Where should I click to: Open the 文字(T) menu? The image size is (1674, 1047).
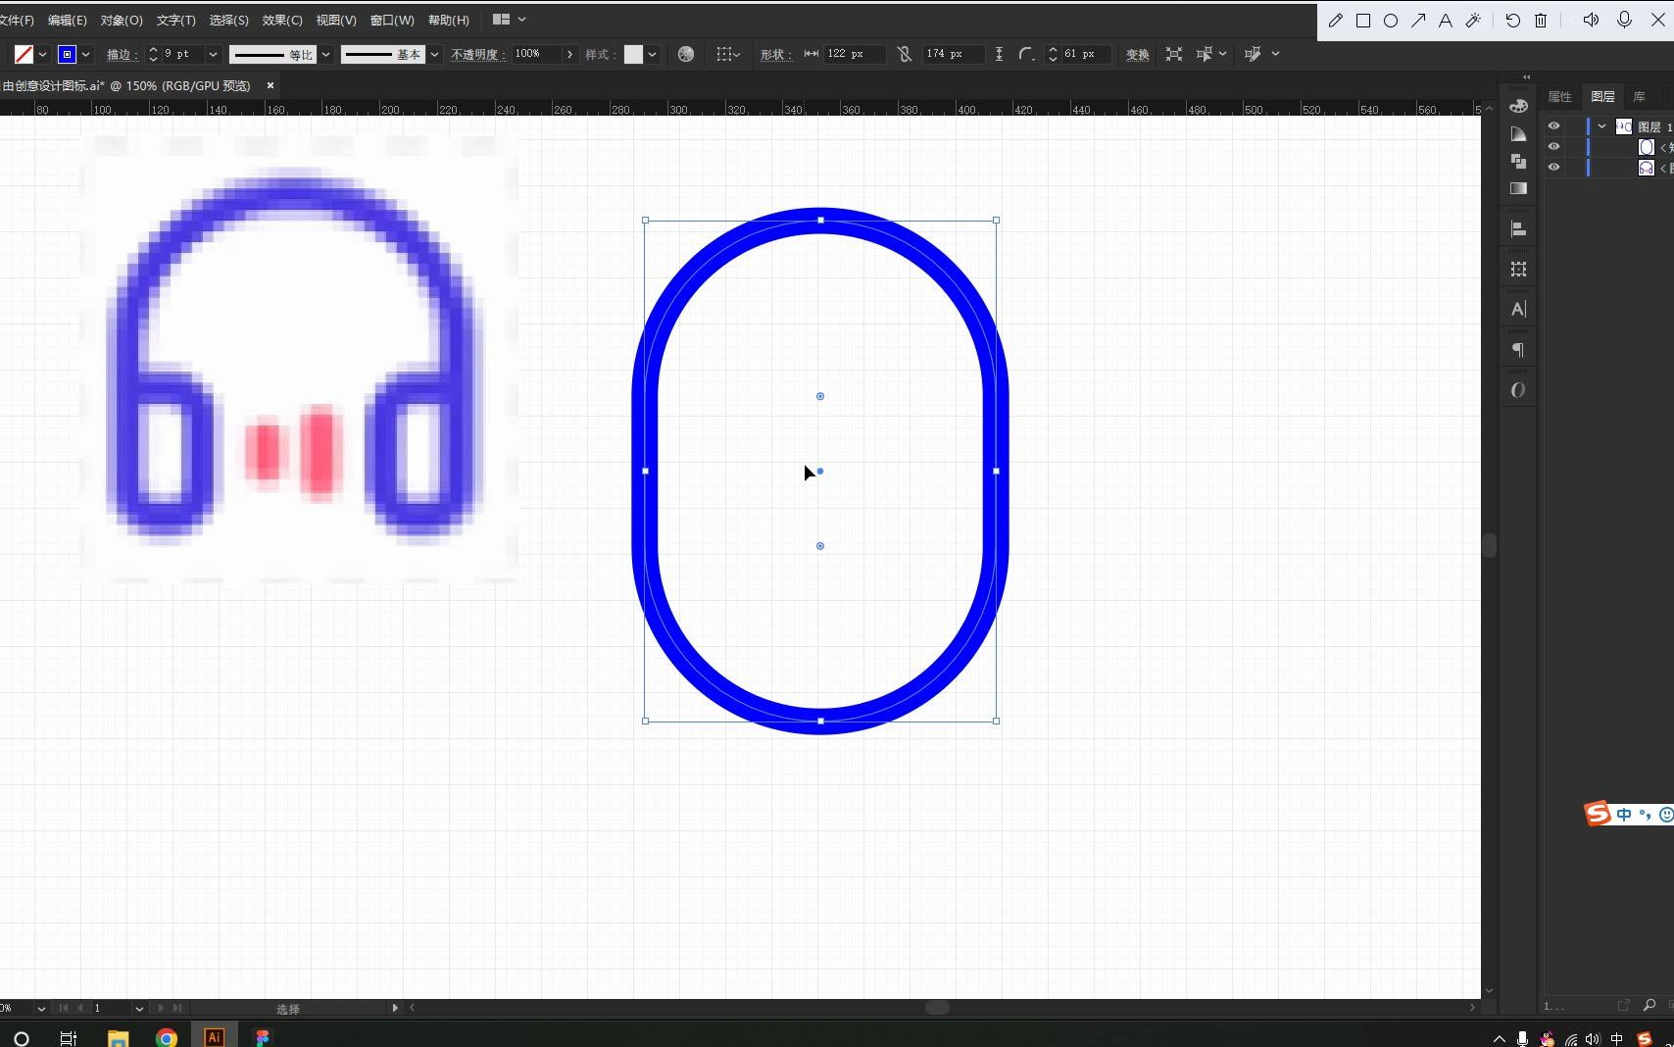(175, 20)
